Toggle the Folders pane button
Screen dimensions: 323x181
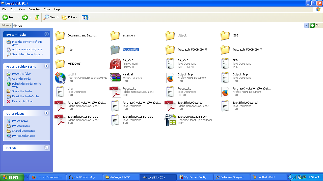coord(69,17)
